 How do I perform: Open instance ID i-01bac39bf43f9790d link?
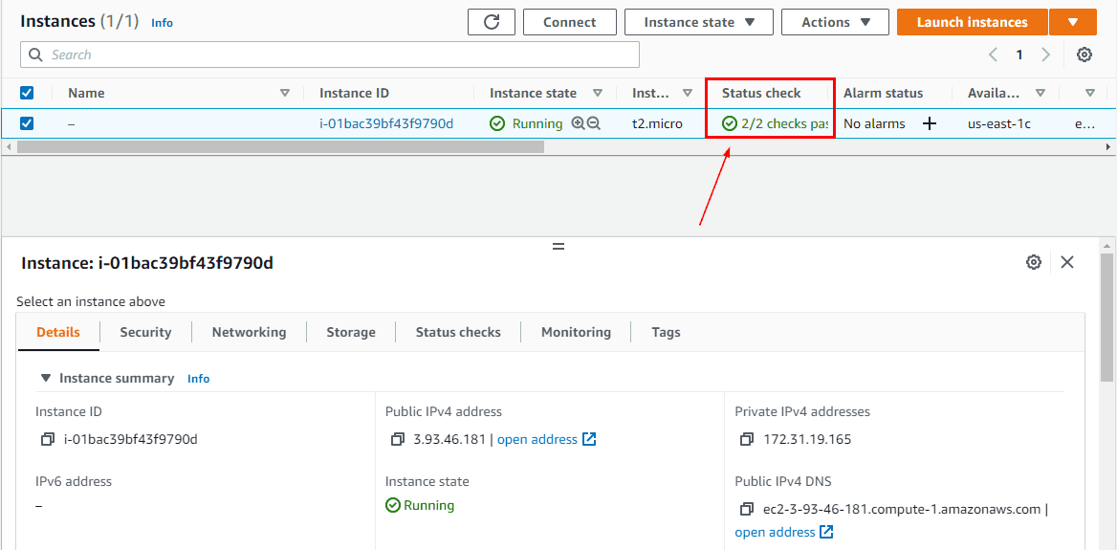coord(386,123)
